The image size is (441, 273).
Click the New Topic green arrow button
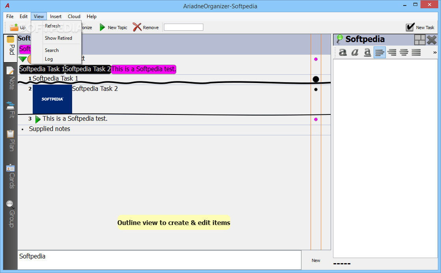point(113,28)
